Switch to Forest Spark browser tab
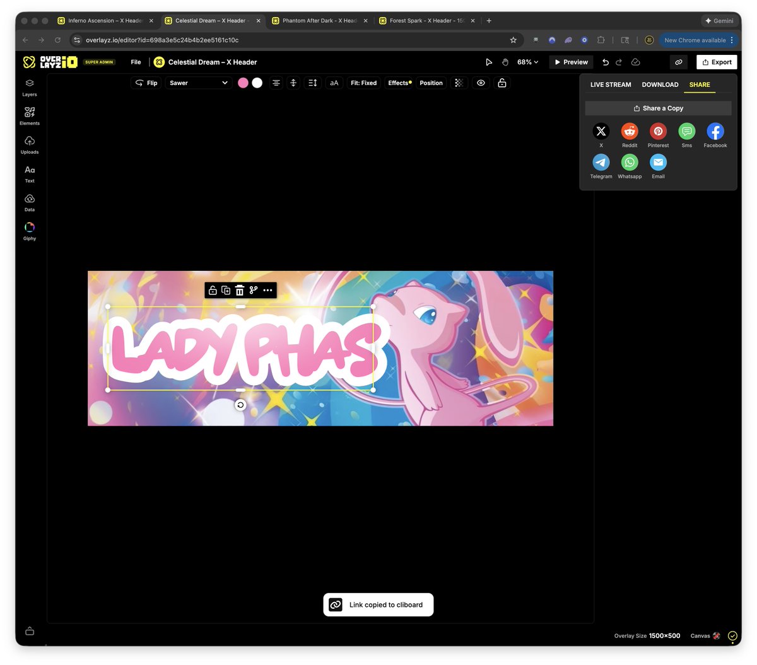The height and width of the screenshot is (665, 757). coord(427,21)
